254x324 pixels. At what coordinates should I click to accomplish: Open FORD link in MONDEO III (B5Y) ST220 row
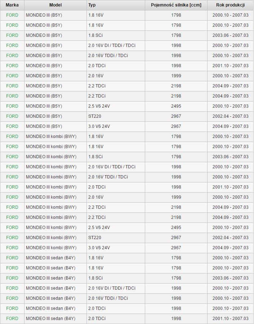pyautogui.click(x=12, y=116)
